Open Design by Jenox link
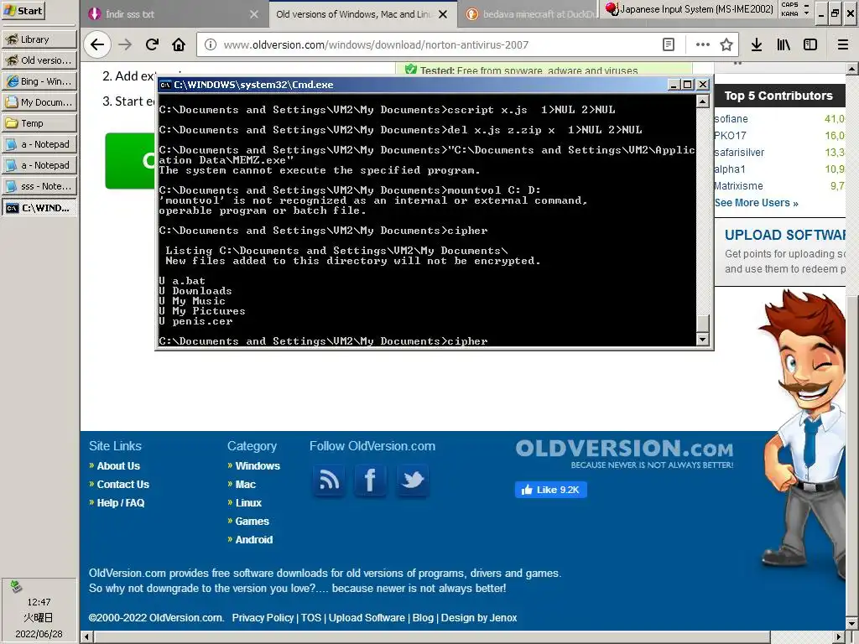 479,618
